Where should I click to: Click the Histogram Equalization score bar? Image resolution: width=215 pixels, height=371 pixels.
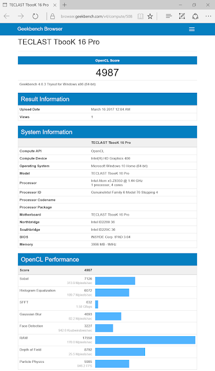(x=112, y=293)
